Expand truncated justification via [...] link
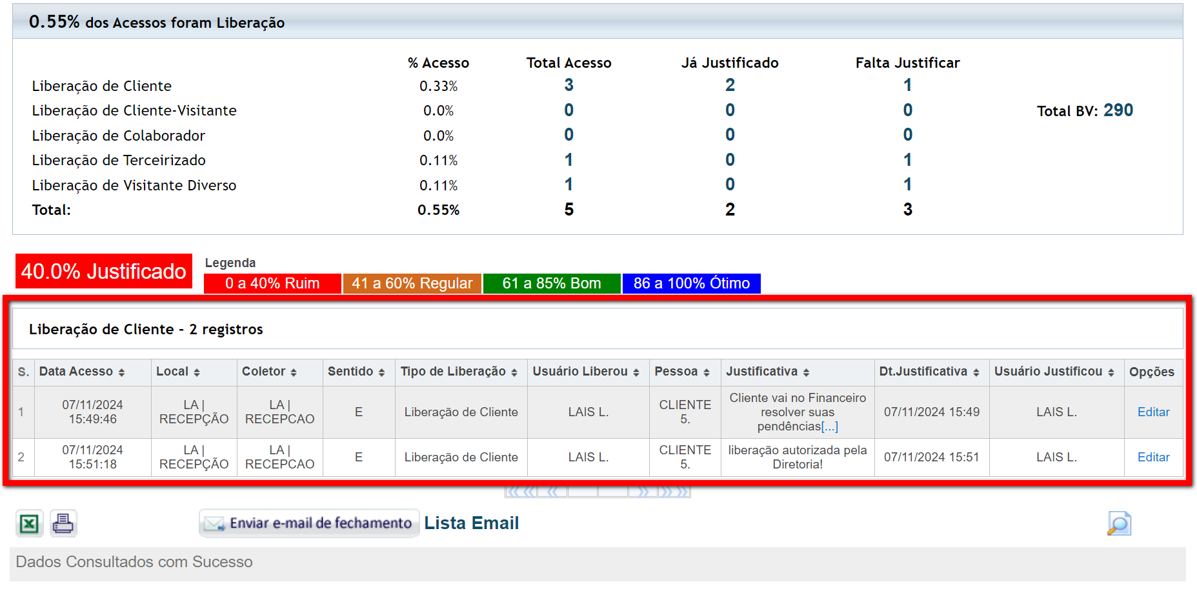Viewport: 1197px width, 593px height. 829,427
